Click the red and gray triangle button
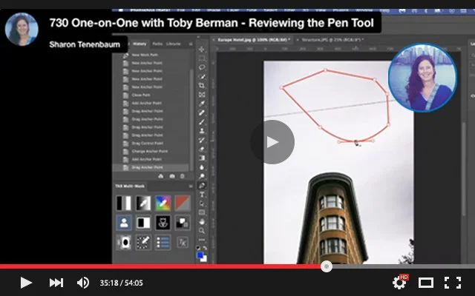This screenshot has width=475, height=296. click(183, 203)
